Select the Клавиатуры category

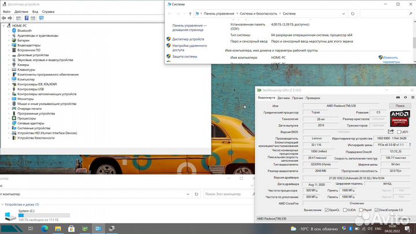coord(26,69)
